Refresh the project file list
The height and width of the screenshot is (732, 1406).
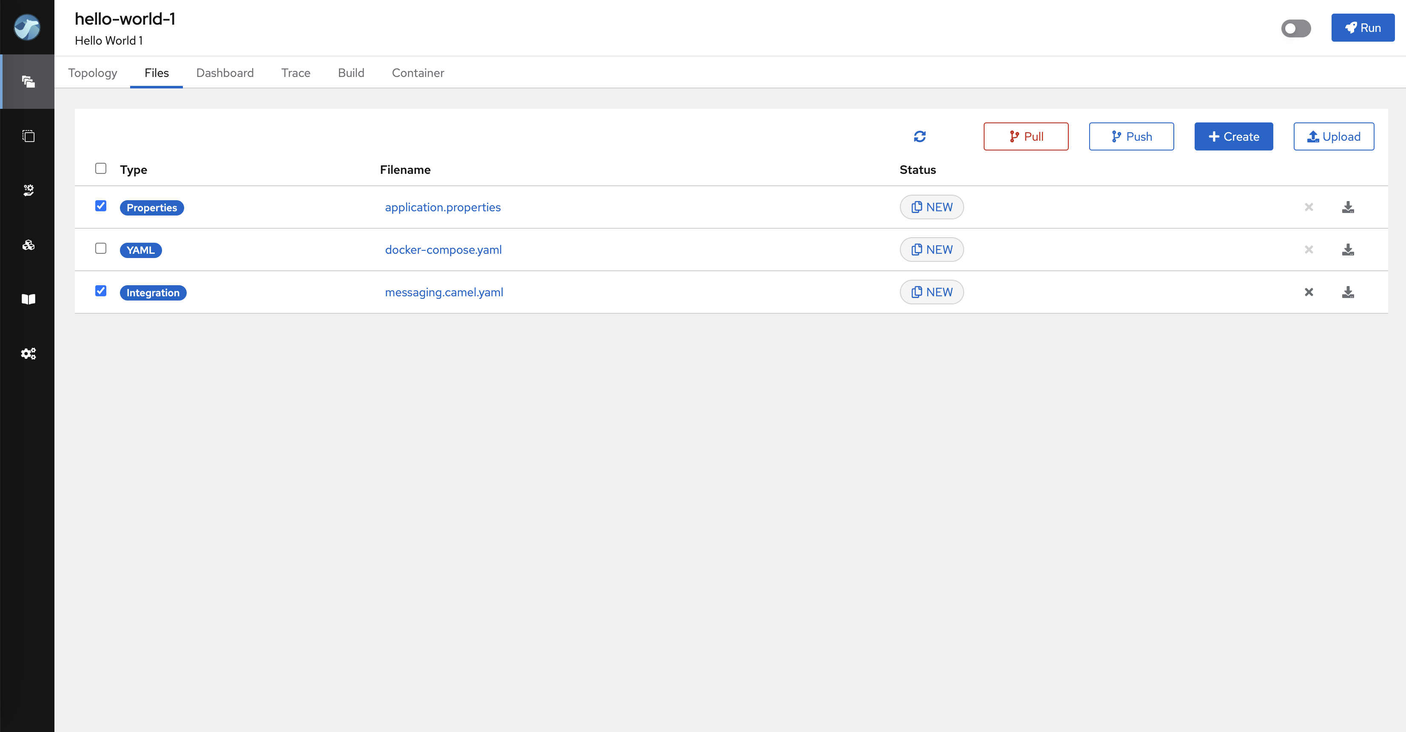(x=920, y=136)
